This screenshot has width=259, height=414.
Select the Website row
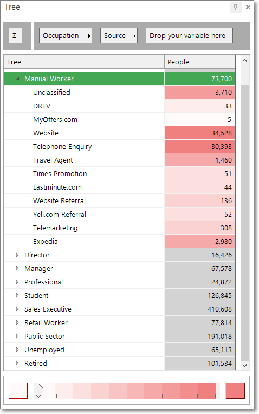[119, 133]
